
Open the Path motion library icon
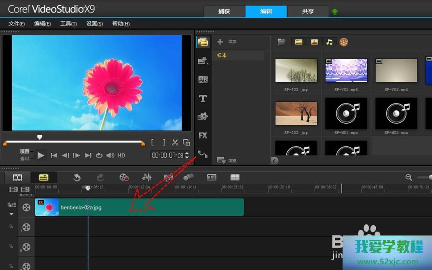tap(203, 154)
